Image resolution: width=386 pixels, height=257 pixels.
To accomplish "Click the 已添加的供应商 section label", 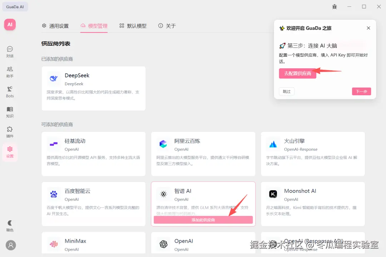I will coord(57,59).
